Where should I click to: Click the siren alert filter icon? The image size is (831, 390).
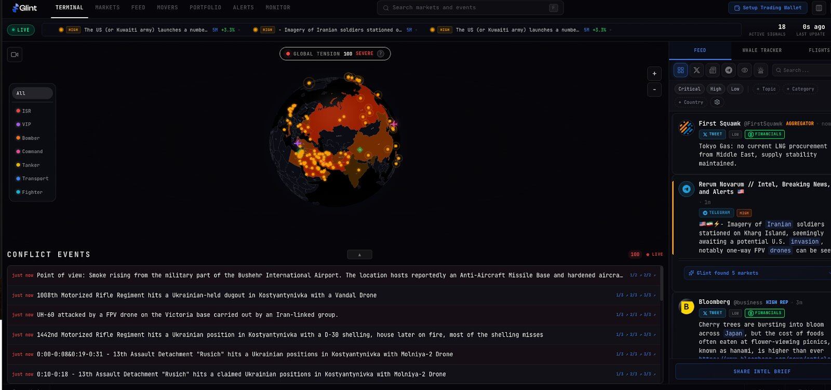coord(761,70)
